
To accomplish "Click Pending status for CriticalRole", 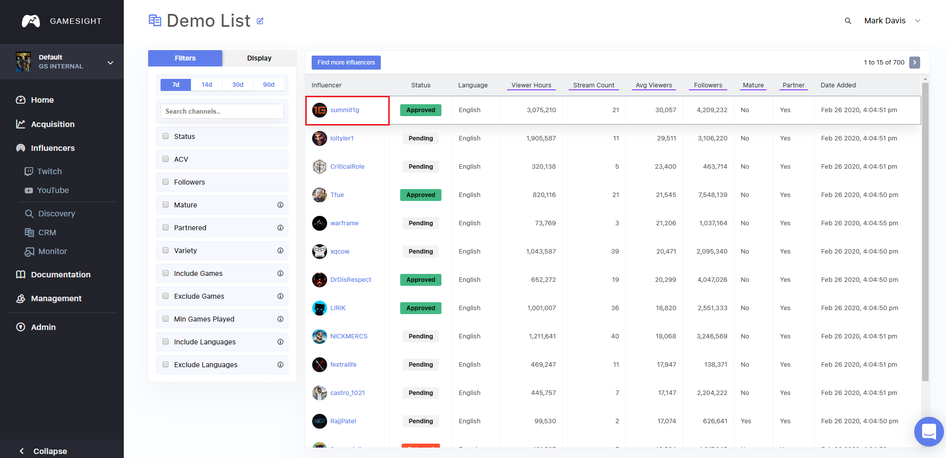I will [x=421, y=167].
